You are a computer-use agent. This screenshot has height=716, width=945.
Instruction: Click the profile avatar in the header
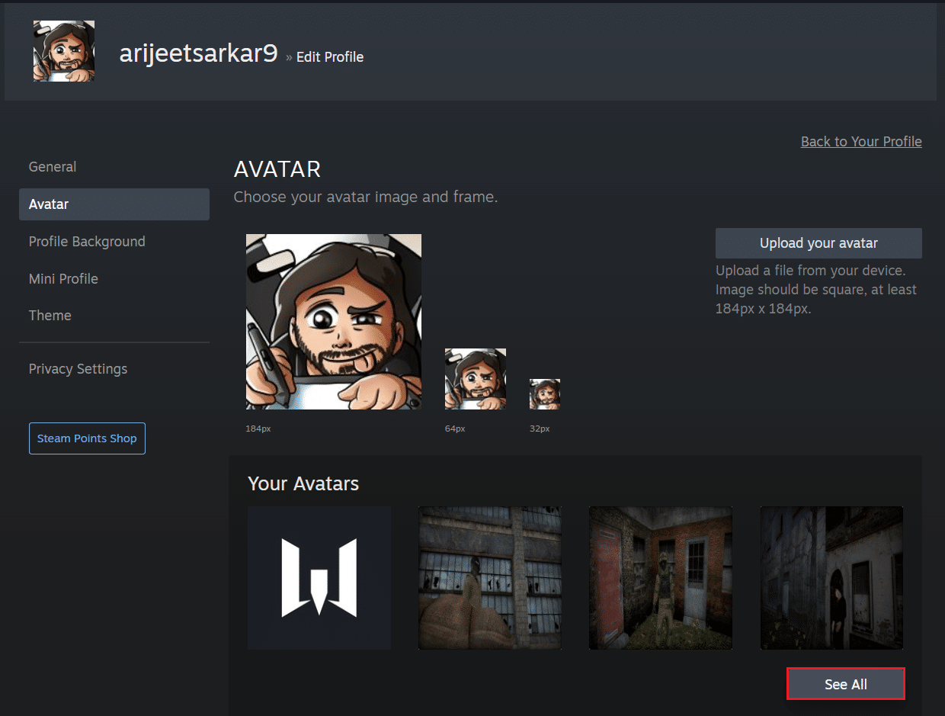64,51
